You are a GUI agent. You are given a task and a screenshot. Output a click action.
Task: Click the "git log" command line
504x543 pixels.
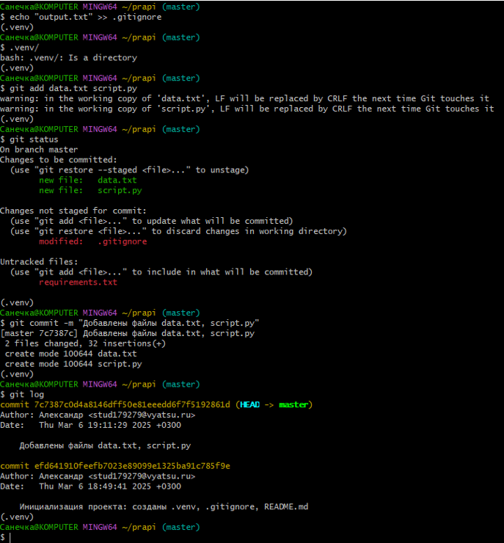click(x=27, y=394)
